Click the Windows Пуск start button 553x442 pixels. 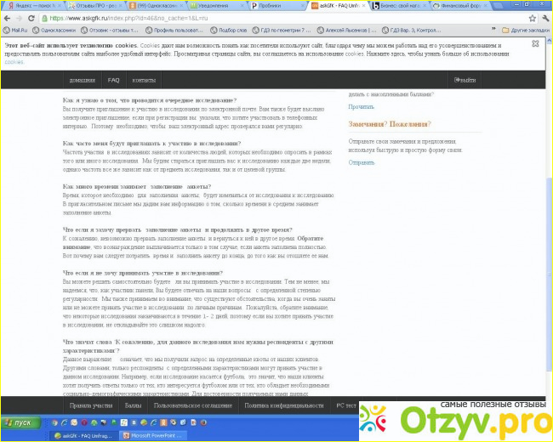[23, 422]
